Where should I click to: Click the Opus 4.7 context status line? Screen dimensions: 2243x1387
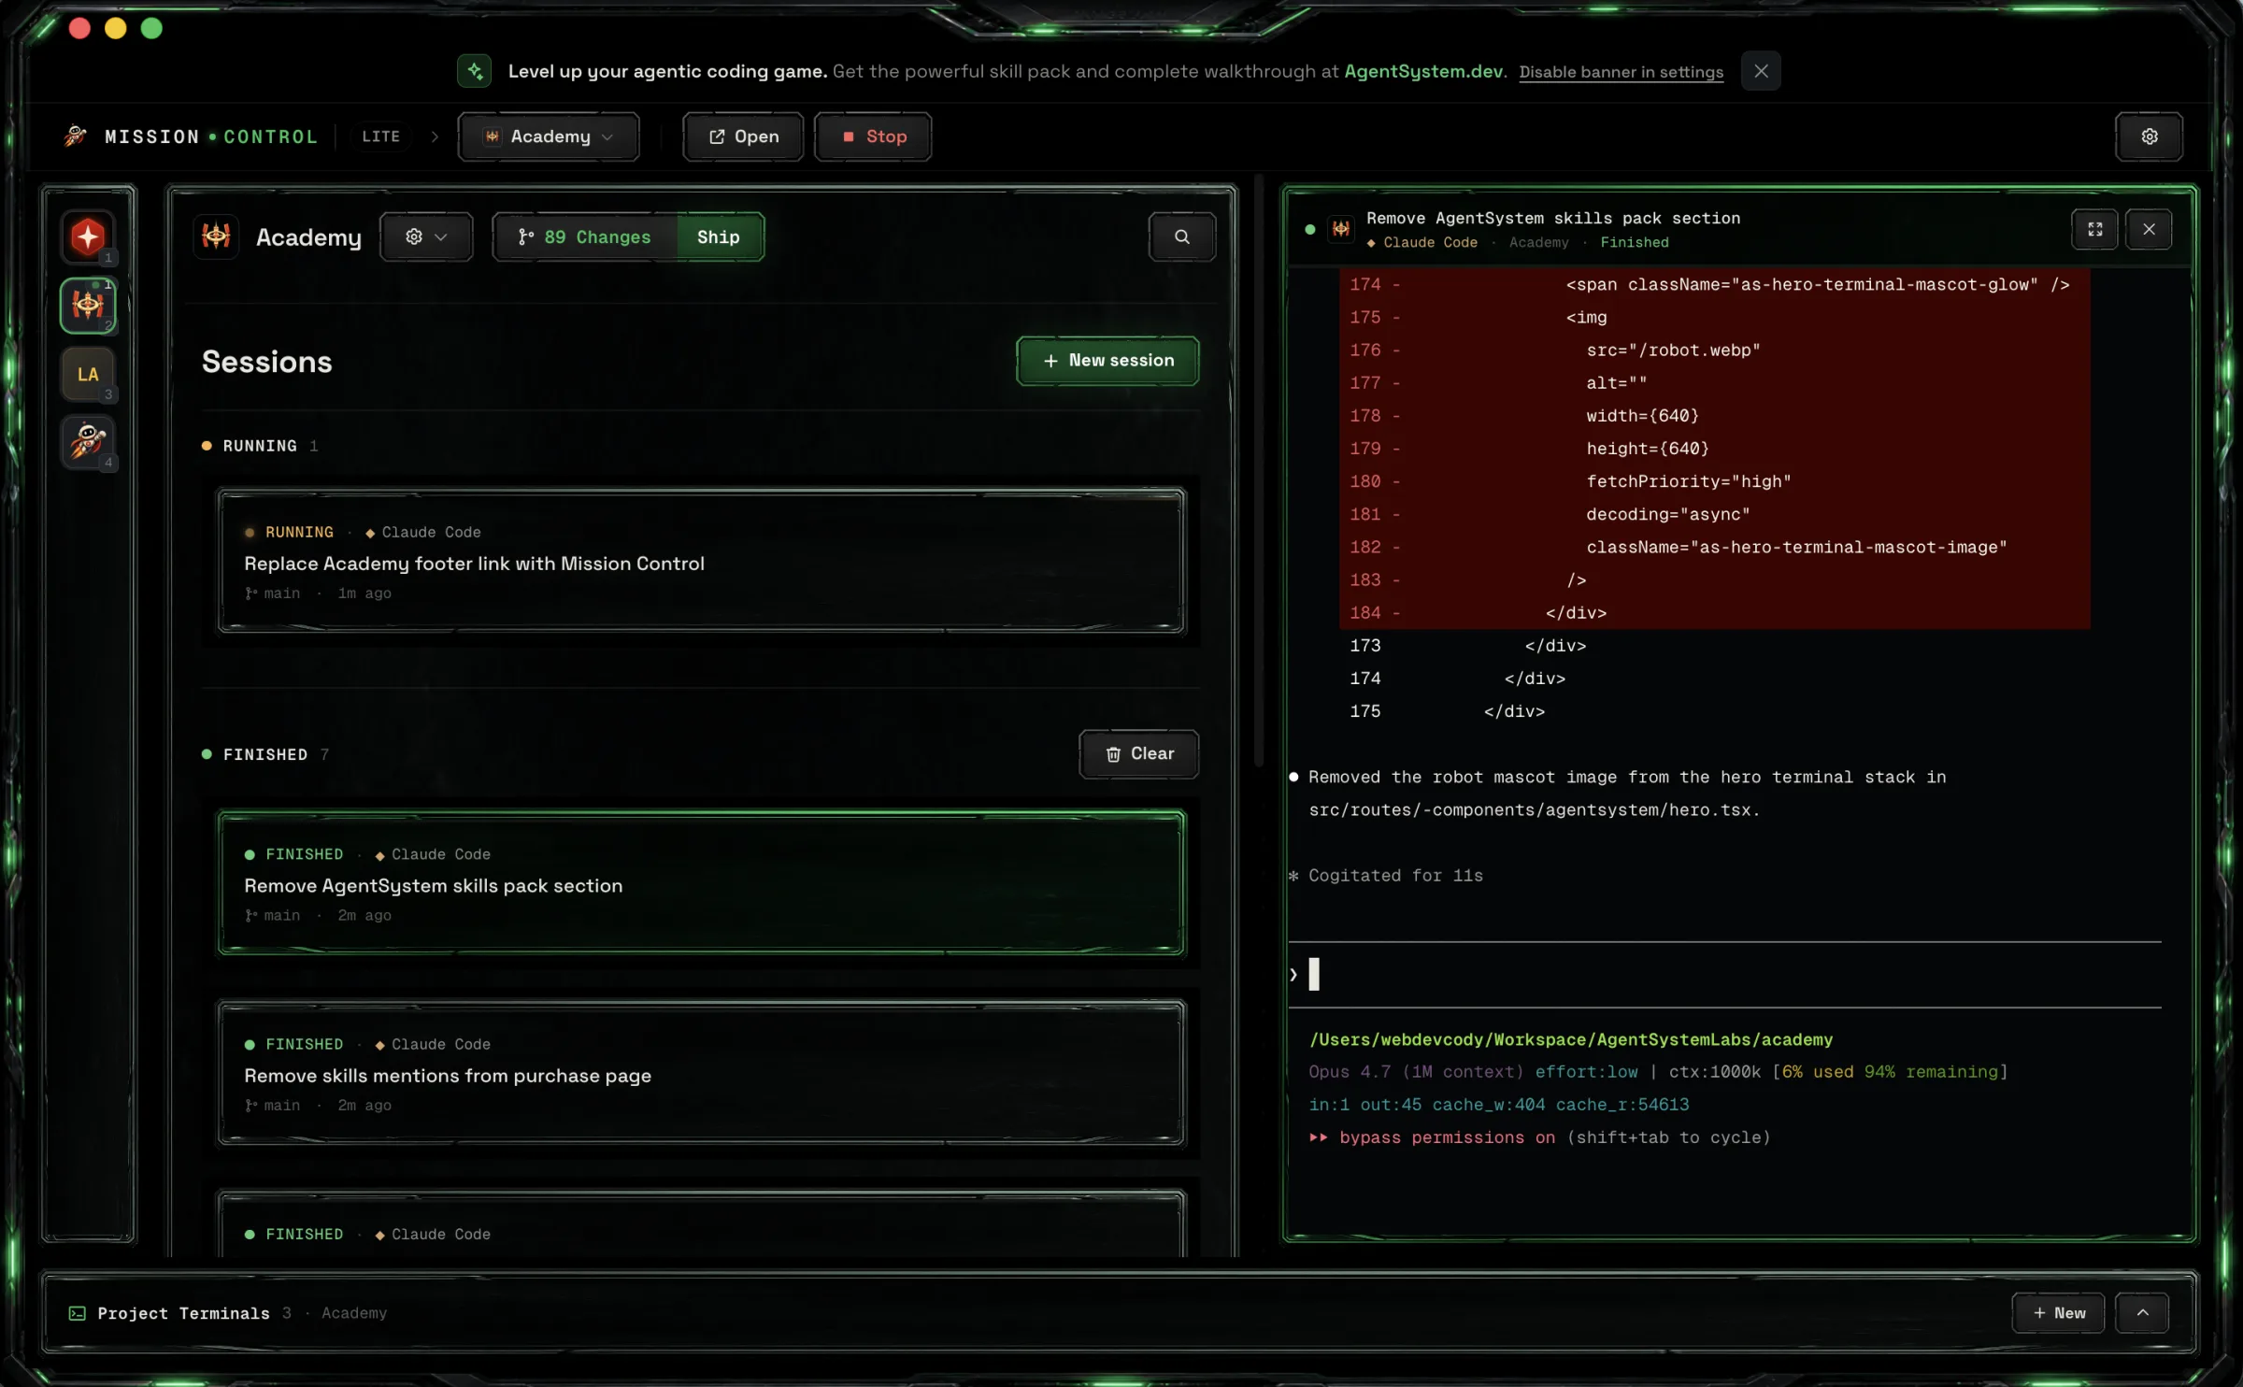pyautogui.click(x=1658, y=1072)
